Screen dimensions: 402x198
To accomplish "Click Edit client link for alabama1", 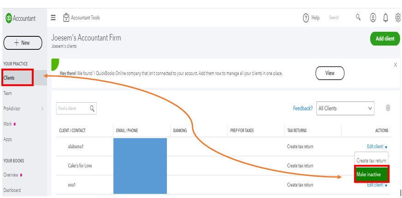I will [x=375, y=147].
